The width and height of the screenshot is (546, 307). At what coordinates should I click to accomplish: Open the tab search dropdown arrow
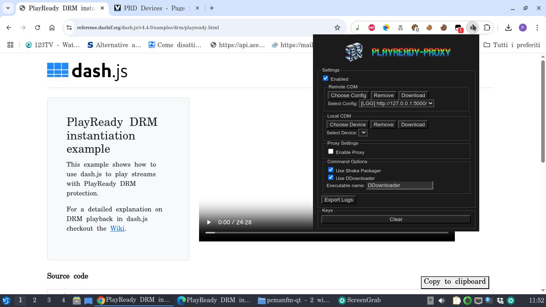click(8, 8)
